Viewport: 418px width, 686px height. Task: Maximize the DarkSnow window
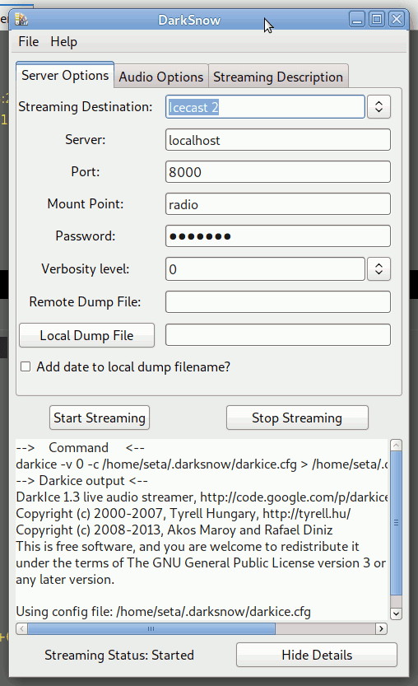click(377, 20)
